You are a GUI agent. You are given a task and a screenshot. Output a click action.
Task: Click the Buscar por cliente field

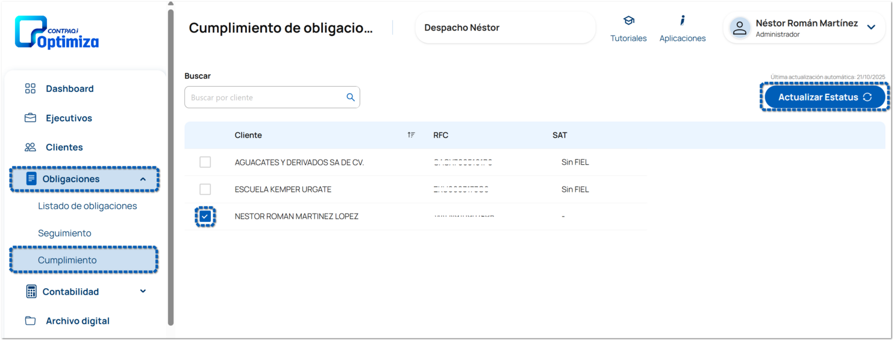pos(265,97)
